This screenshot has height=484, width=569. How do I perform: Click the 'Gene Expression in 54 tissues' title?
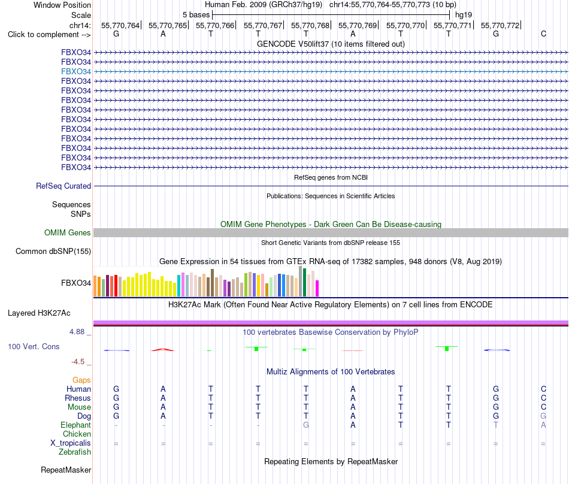point(331,262)
